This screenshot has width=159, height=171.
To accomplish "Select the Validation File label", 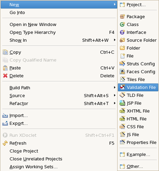I will point(141,87).
